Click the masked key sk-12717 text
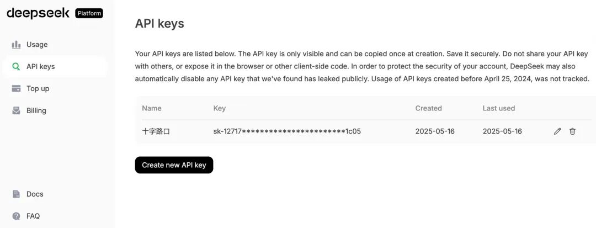 pyautogui.click(x=287, y=131)
